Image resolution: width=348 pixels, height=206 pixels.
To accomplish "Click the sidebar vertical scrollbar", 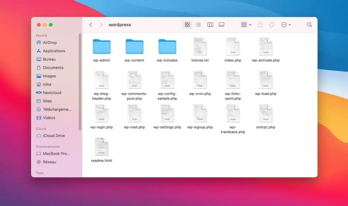I will (80, 82).
